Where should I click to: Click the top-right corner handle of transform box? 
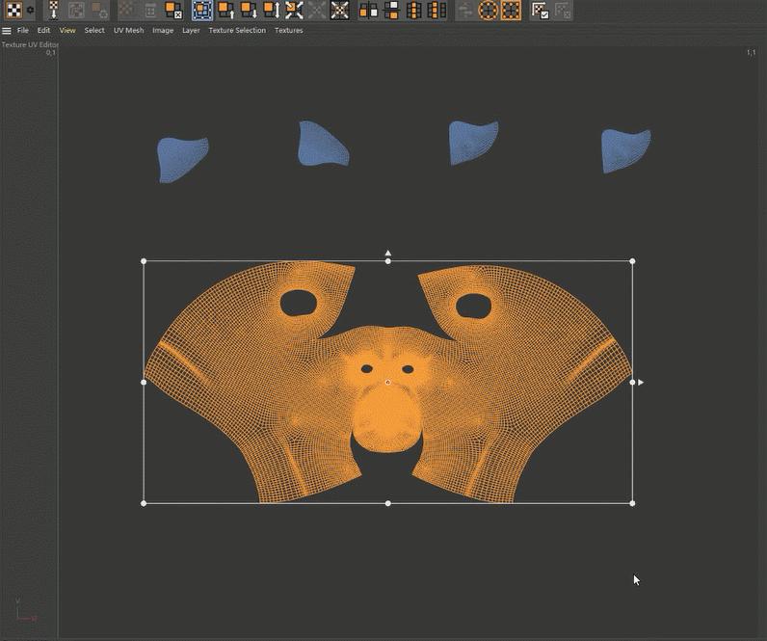632,261
